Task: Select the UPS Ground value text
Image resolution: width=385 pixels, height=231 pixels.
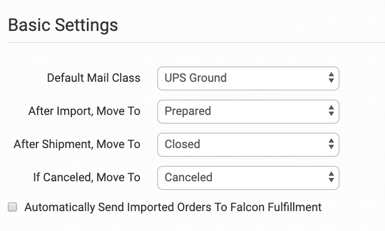Action: point(195,78)
